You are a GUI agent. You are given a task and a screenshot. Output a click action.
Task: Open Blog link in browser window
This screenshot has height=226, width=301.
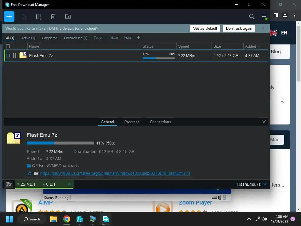point(276,51)
